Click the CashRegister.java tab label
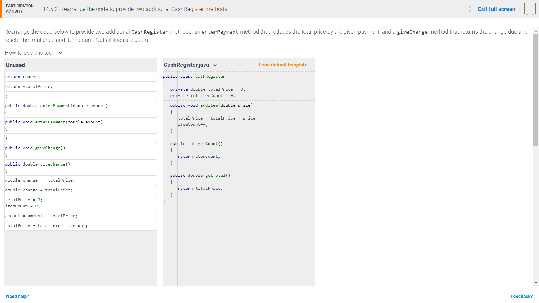539x303 pixels. [186, 65]
